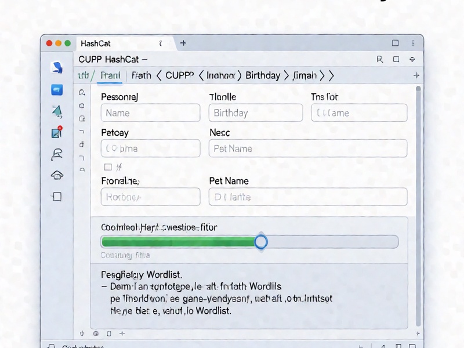Click the chevron between CUPP and Inahaa
Image resolution: width=464 pixels, height=348 pixels.
point(201,75)
